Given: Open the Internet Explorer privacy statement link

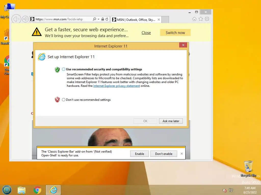Looking at the screenshot, I should click(x=116, y=86).
